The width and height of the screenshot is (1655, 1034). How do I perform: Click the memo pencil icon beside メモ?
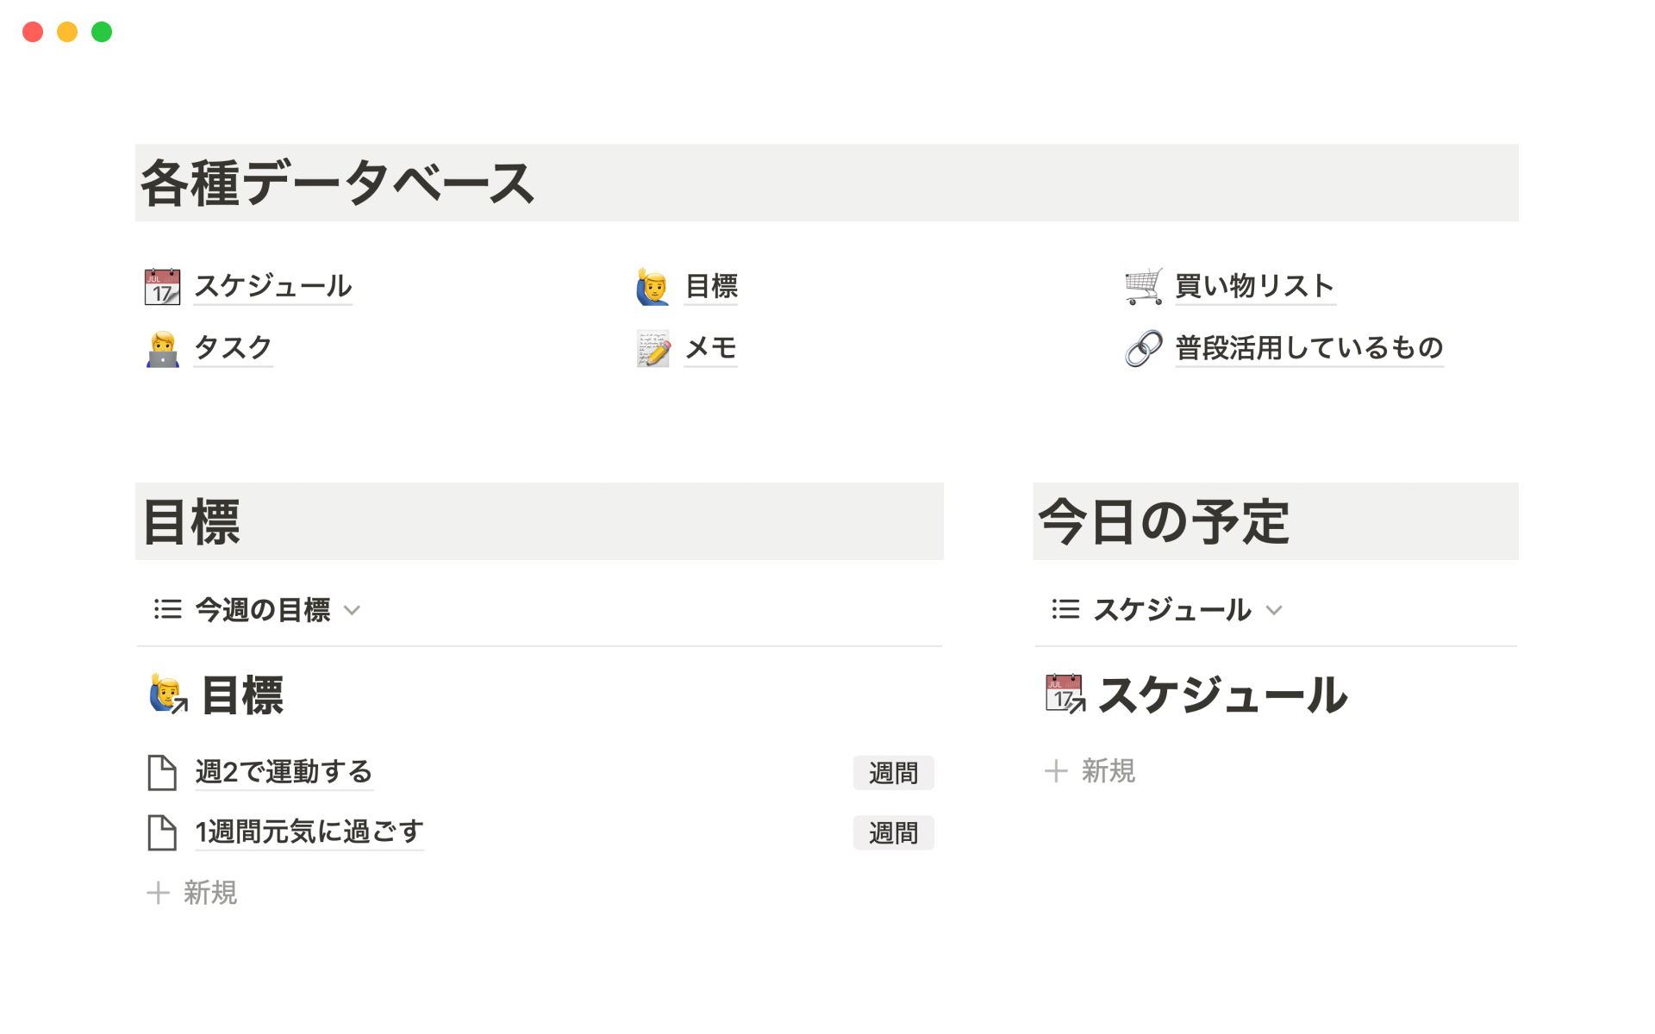pyautogui.click(x=653, y=349)
